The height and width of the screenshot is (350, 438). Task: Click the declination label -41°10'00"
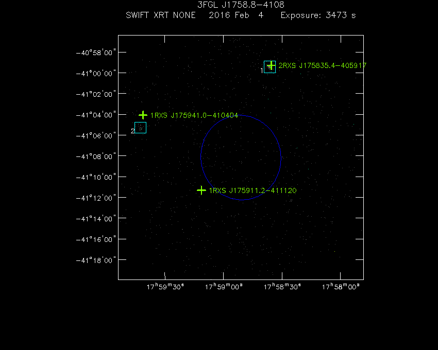click(96, 177)
